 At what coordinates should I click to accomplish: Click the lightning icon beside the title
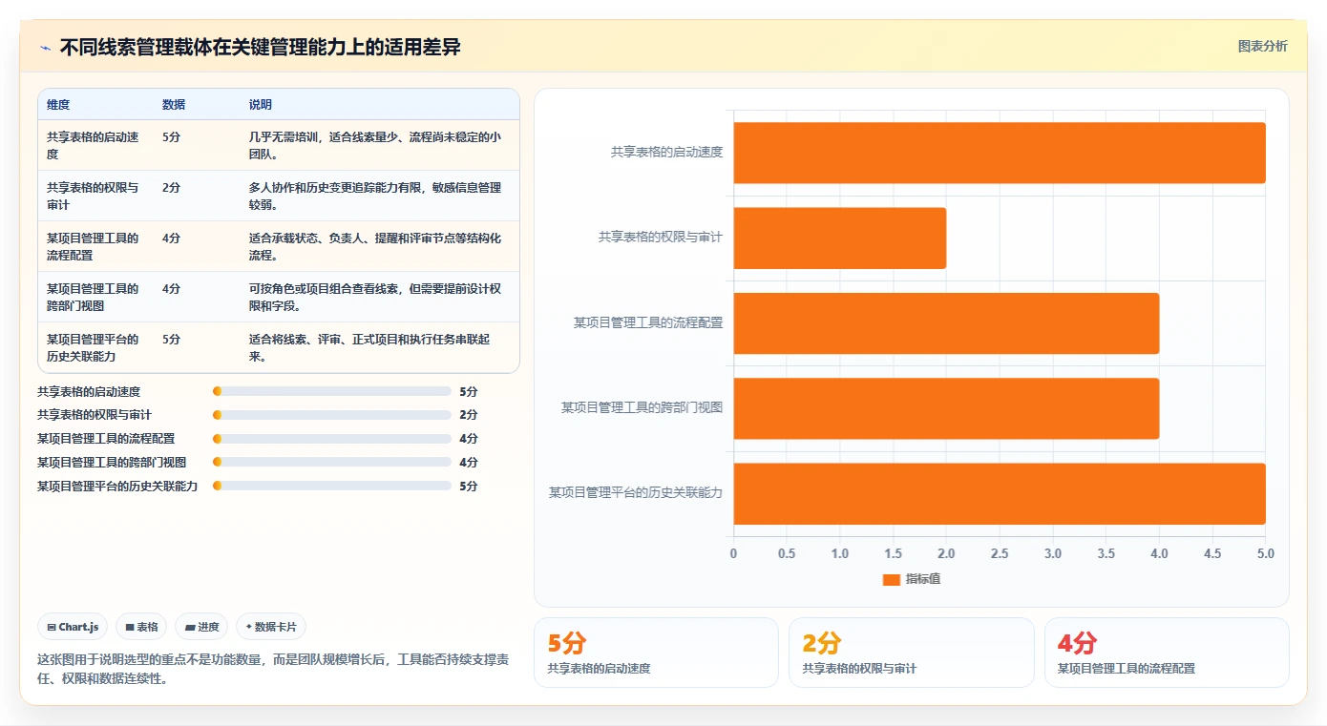point(46,47)
